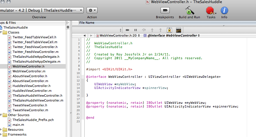Select HuddlesViewController.h file

coord(32,86)
